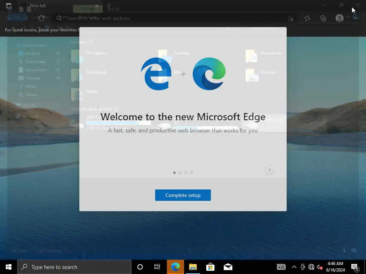Add this page to favorites star icon

pyautogui.click(x=290, y=19)
